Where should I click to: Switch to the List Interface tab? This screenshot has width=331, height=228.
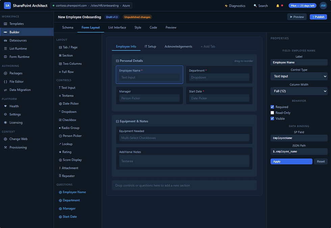click(117, 28)
